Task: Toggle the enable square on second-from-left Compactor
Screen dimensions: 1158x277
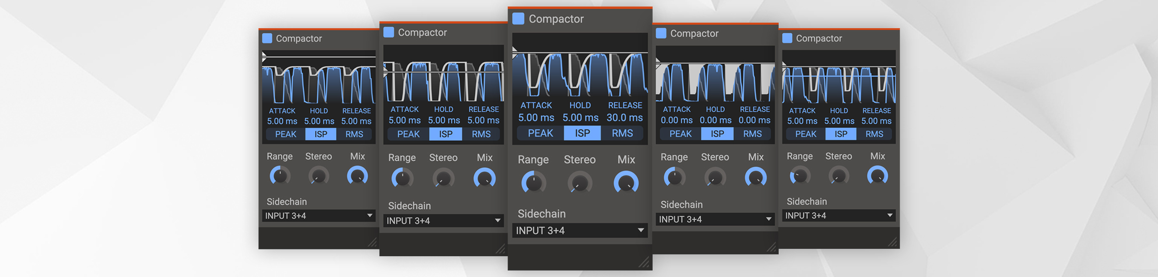Action: point(389,32)
